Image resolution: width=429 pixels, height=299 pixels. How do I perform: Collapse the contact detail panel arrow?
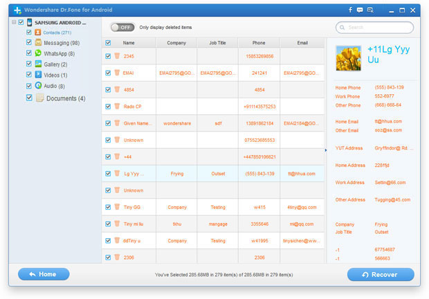[326, 150]
